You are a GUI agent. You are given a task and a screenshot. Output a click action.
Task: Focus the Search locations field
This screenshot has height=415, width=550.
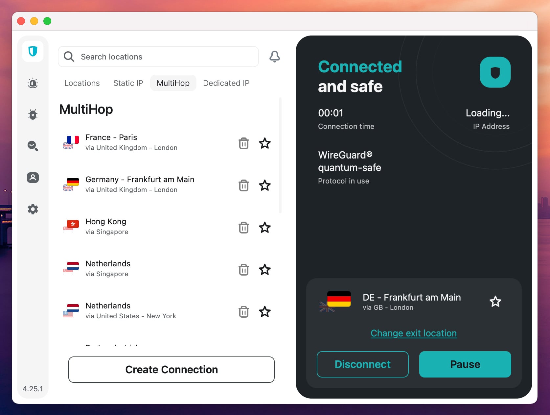pos(158,57)
